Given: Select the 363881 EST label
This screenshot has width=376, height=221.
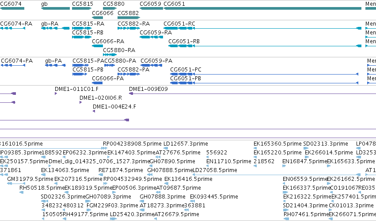Looking at the screenshot, I should 195,206.
